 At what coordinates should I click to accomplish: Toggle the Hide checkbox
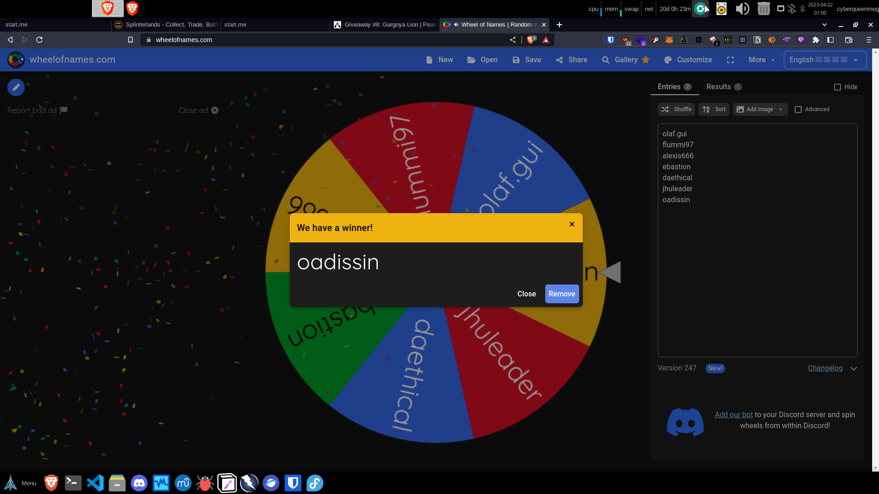[837, 87]
